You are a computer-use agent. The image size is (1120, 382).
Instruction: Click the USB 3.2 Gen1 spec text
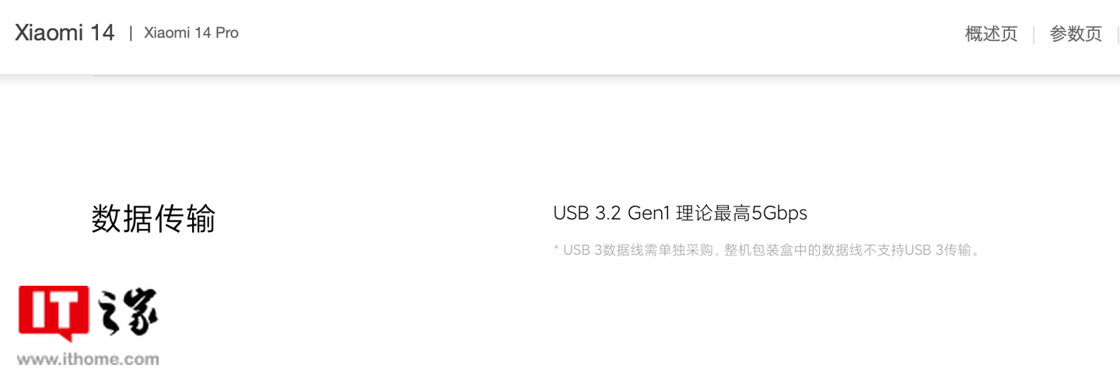[613, 213]
